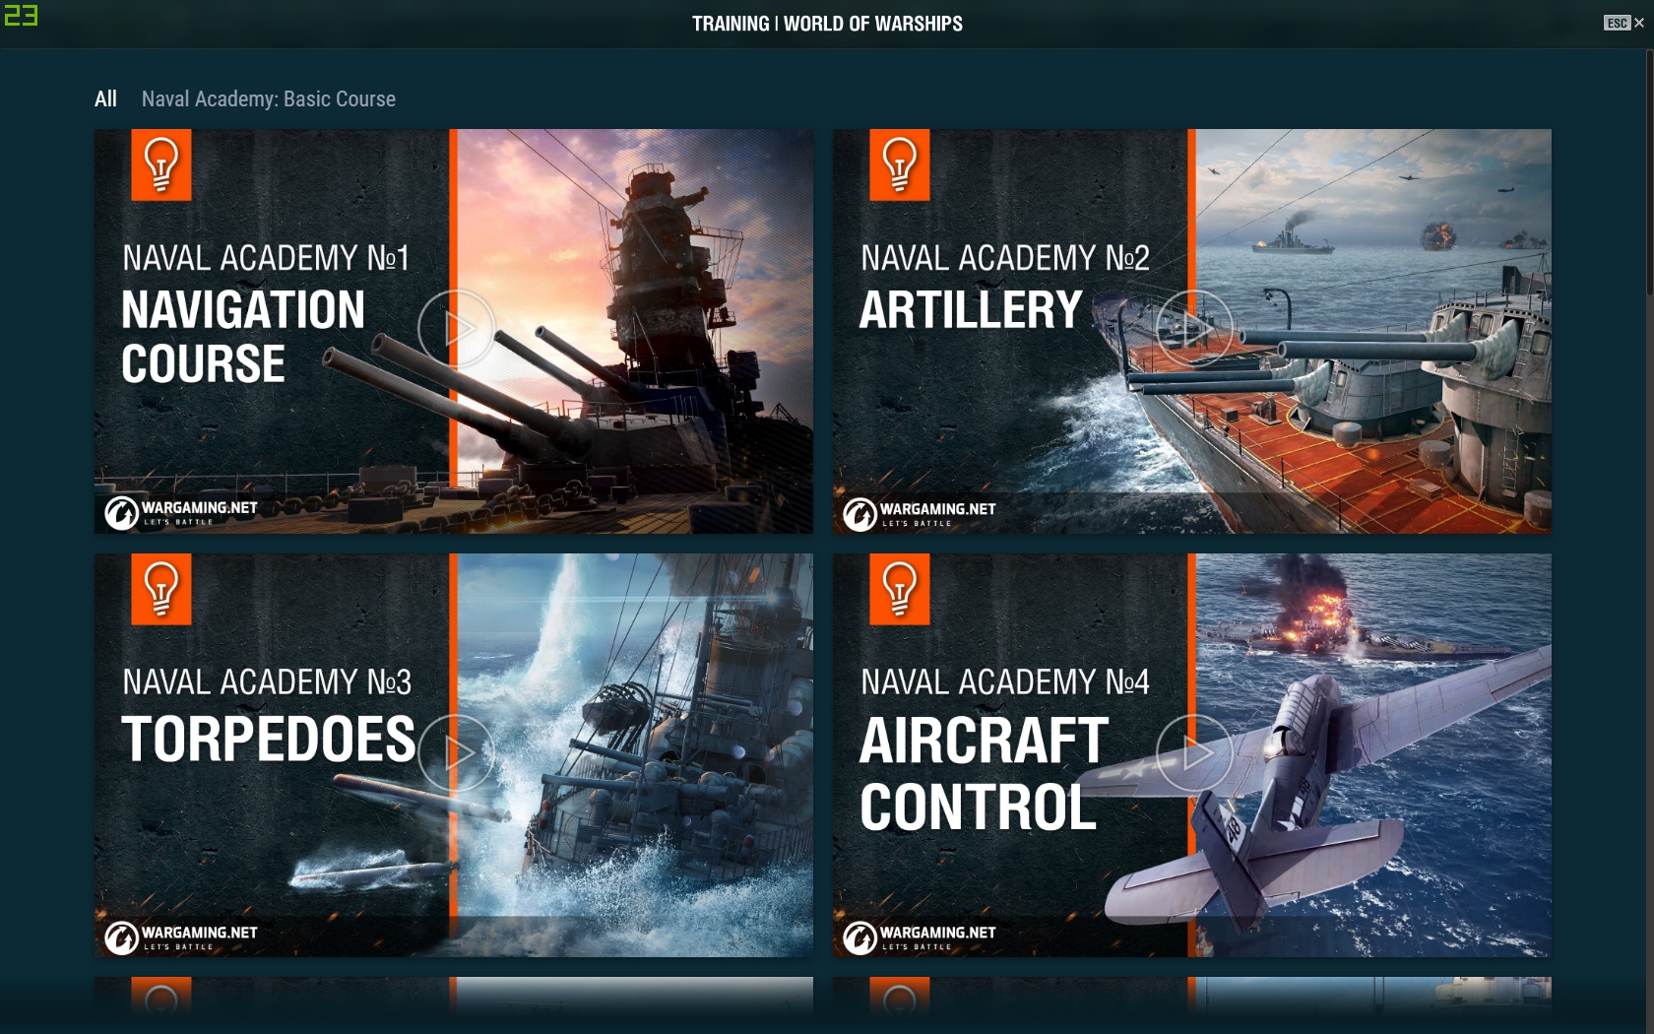
Task: Close training window via ESC button
Action: tap(1623, 23)
